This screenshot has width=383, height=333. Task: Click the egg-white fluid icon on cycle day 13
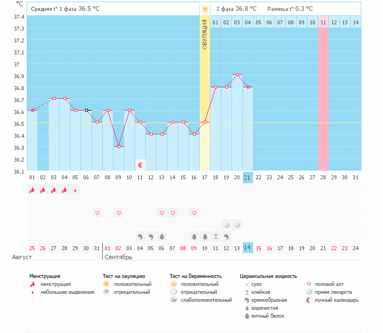pyautogui.click(x=162, y=236)
